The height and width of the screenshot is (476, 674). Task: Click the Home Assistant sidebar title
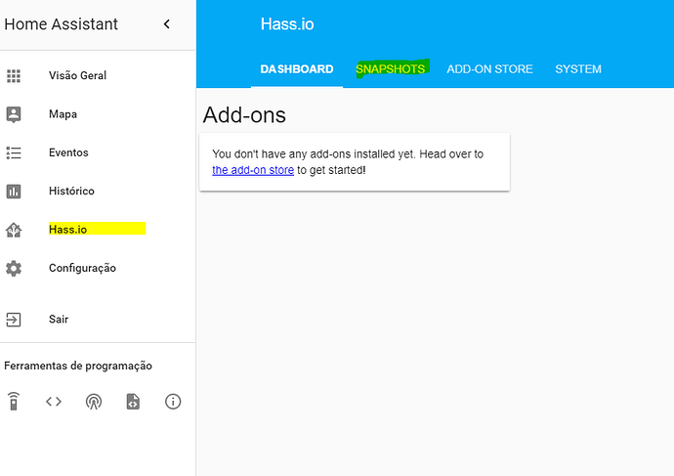(x=61, y=24)
